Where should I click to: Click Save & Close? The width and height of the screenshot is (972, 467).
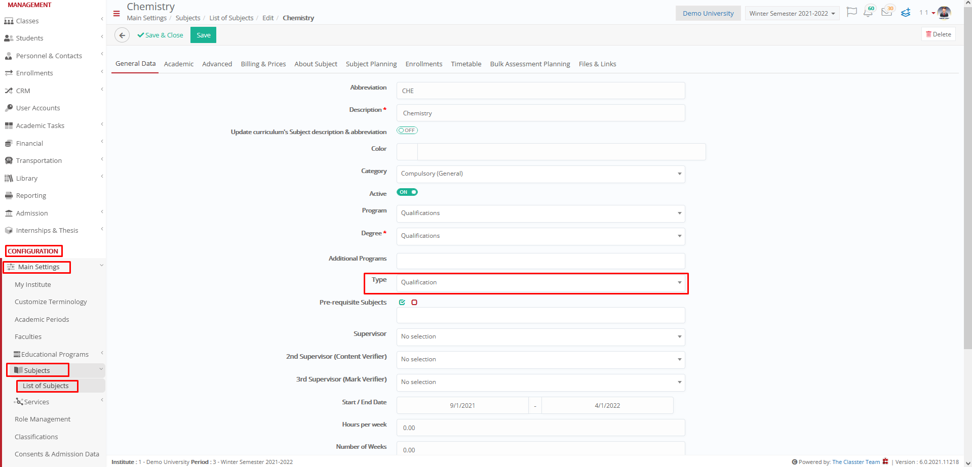pyautogui.click(x=160, y=35)
